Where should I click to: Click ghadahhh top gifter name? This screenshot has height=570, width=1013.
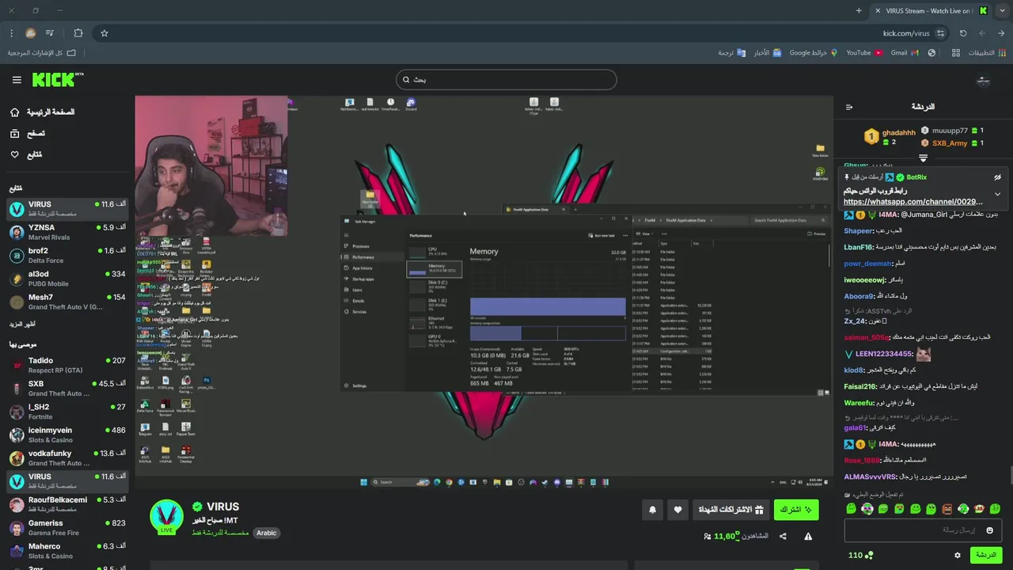tap(899, 133)
